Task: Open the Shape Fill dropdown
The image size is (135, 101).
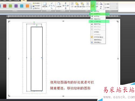Action: (x=37, y=3)
